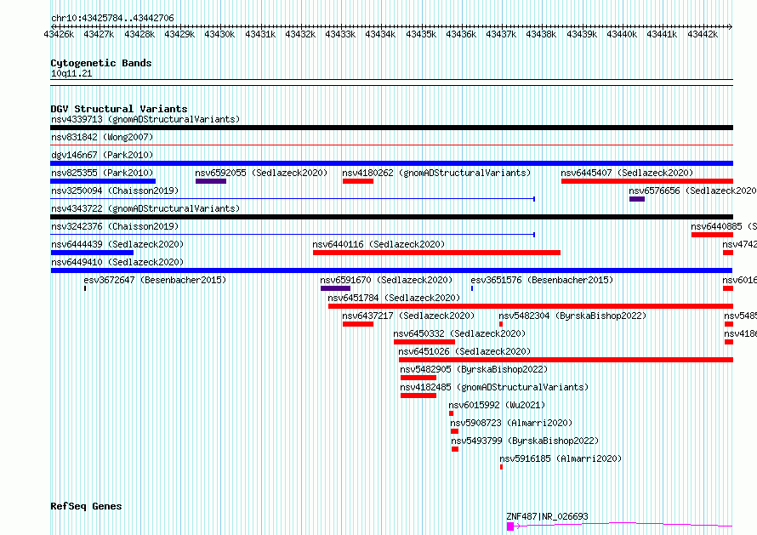This screenshot has height=535, width=757.
Task: Open nsv6445407 (Sedlazeck2020) variant label
Action: tap(627, 173)
